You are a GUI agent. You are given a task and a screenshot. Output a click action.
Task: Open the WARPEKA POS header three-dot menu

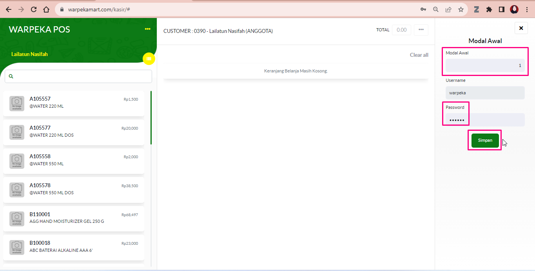[x=147, y=29]
